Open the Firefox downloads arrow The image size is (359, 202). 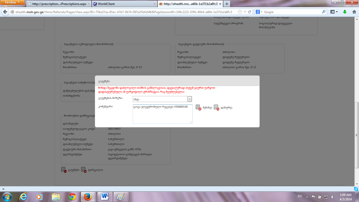[x=345, y=12]
